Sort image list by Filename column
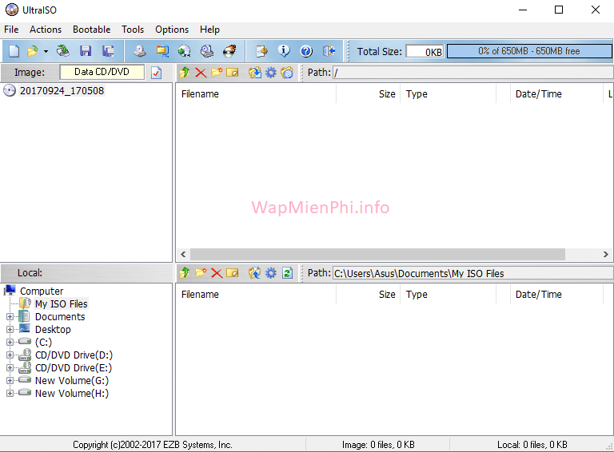Viewport: 614px width, 452px height. point(256,94)
